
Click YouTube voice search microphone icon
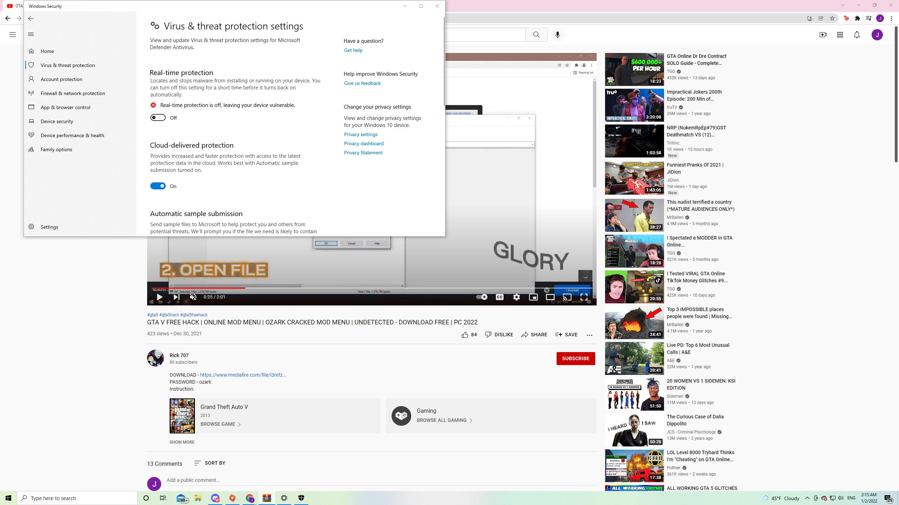click(x=557, y=35)
